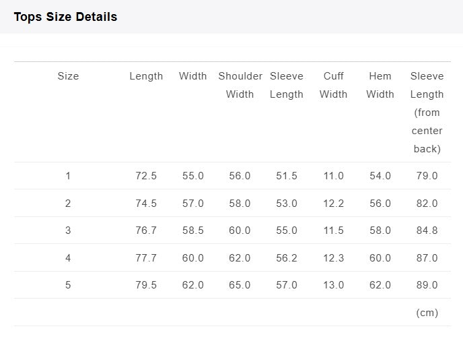The image size is (463, 337).
Task: Select size 5 row label
Action: pyautogui.click(x=68, y=285)
